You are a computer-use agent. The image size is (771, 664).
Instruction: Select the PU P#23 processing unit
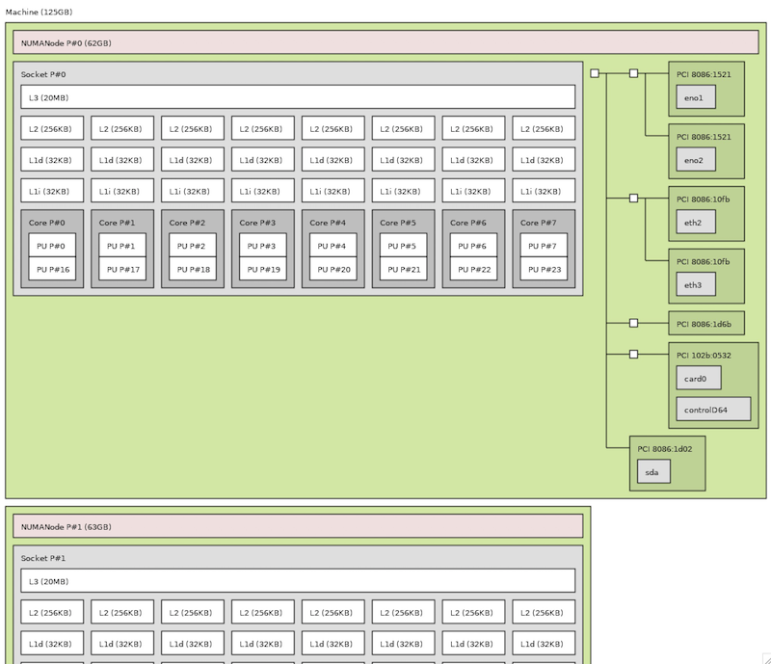click(545, 269)
